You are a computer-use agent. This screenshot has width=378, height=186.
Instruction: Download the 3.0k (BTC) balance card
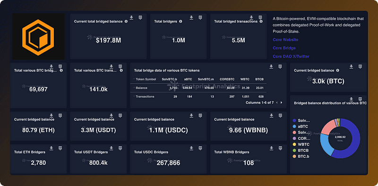[x=352, y=67]
